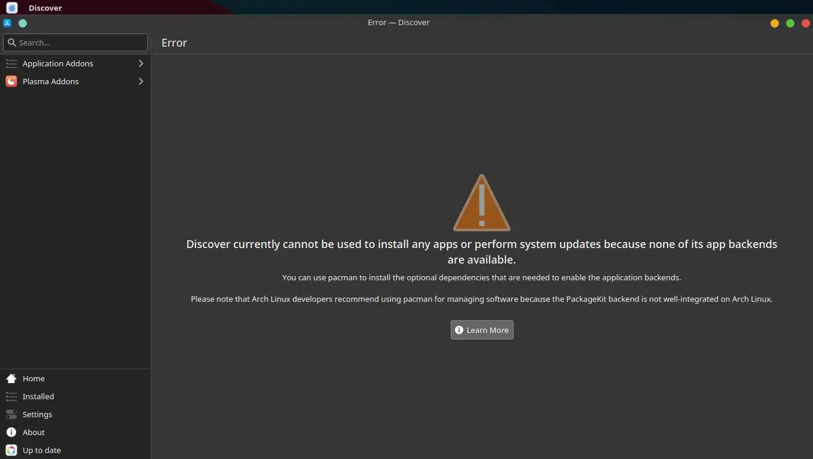Click the 'Error — Discover' window title
Viewport: 813px width, 459px height.
pos(399,23)
